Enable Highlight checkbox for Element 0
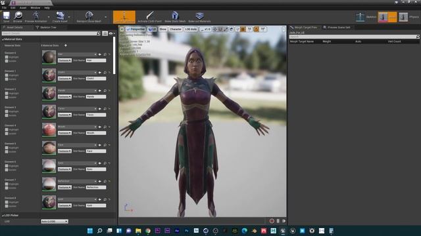 point(7,57)
